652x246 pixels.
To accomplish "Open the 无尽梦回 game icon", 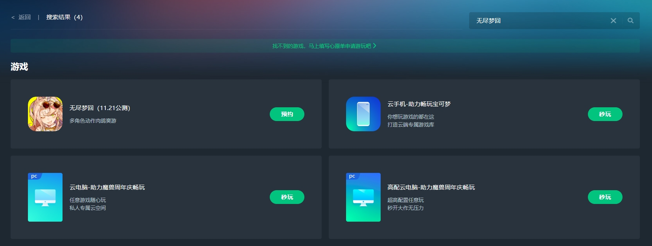I will [45, 114].
